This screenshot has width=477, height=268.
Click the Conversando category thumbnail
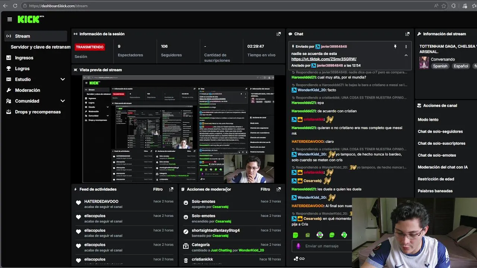(424, 63)
